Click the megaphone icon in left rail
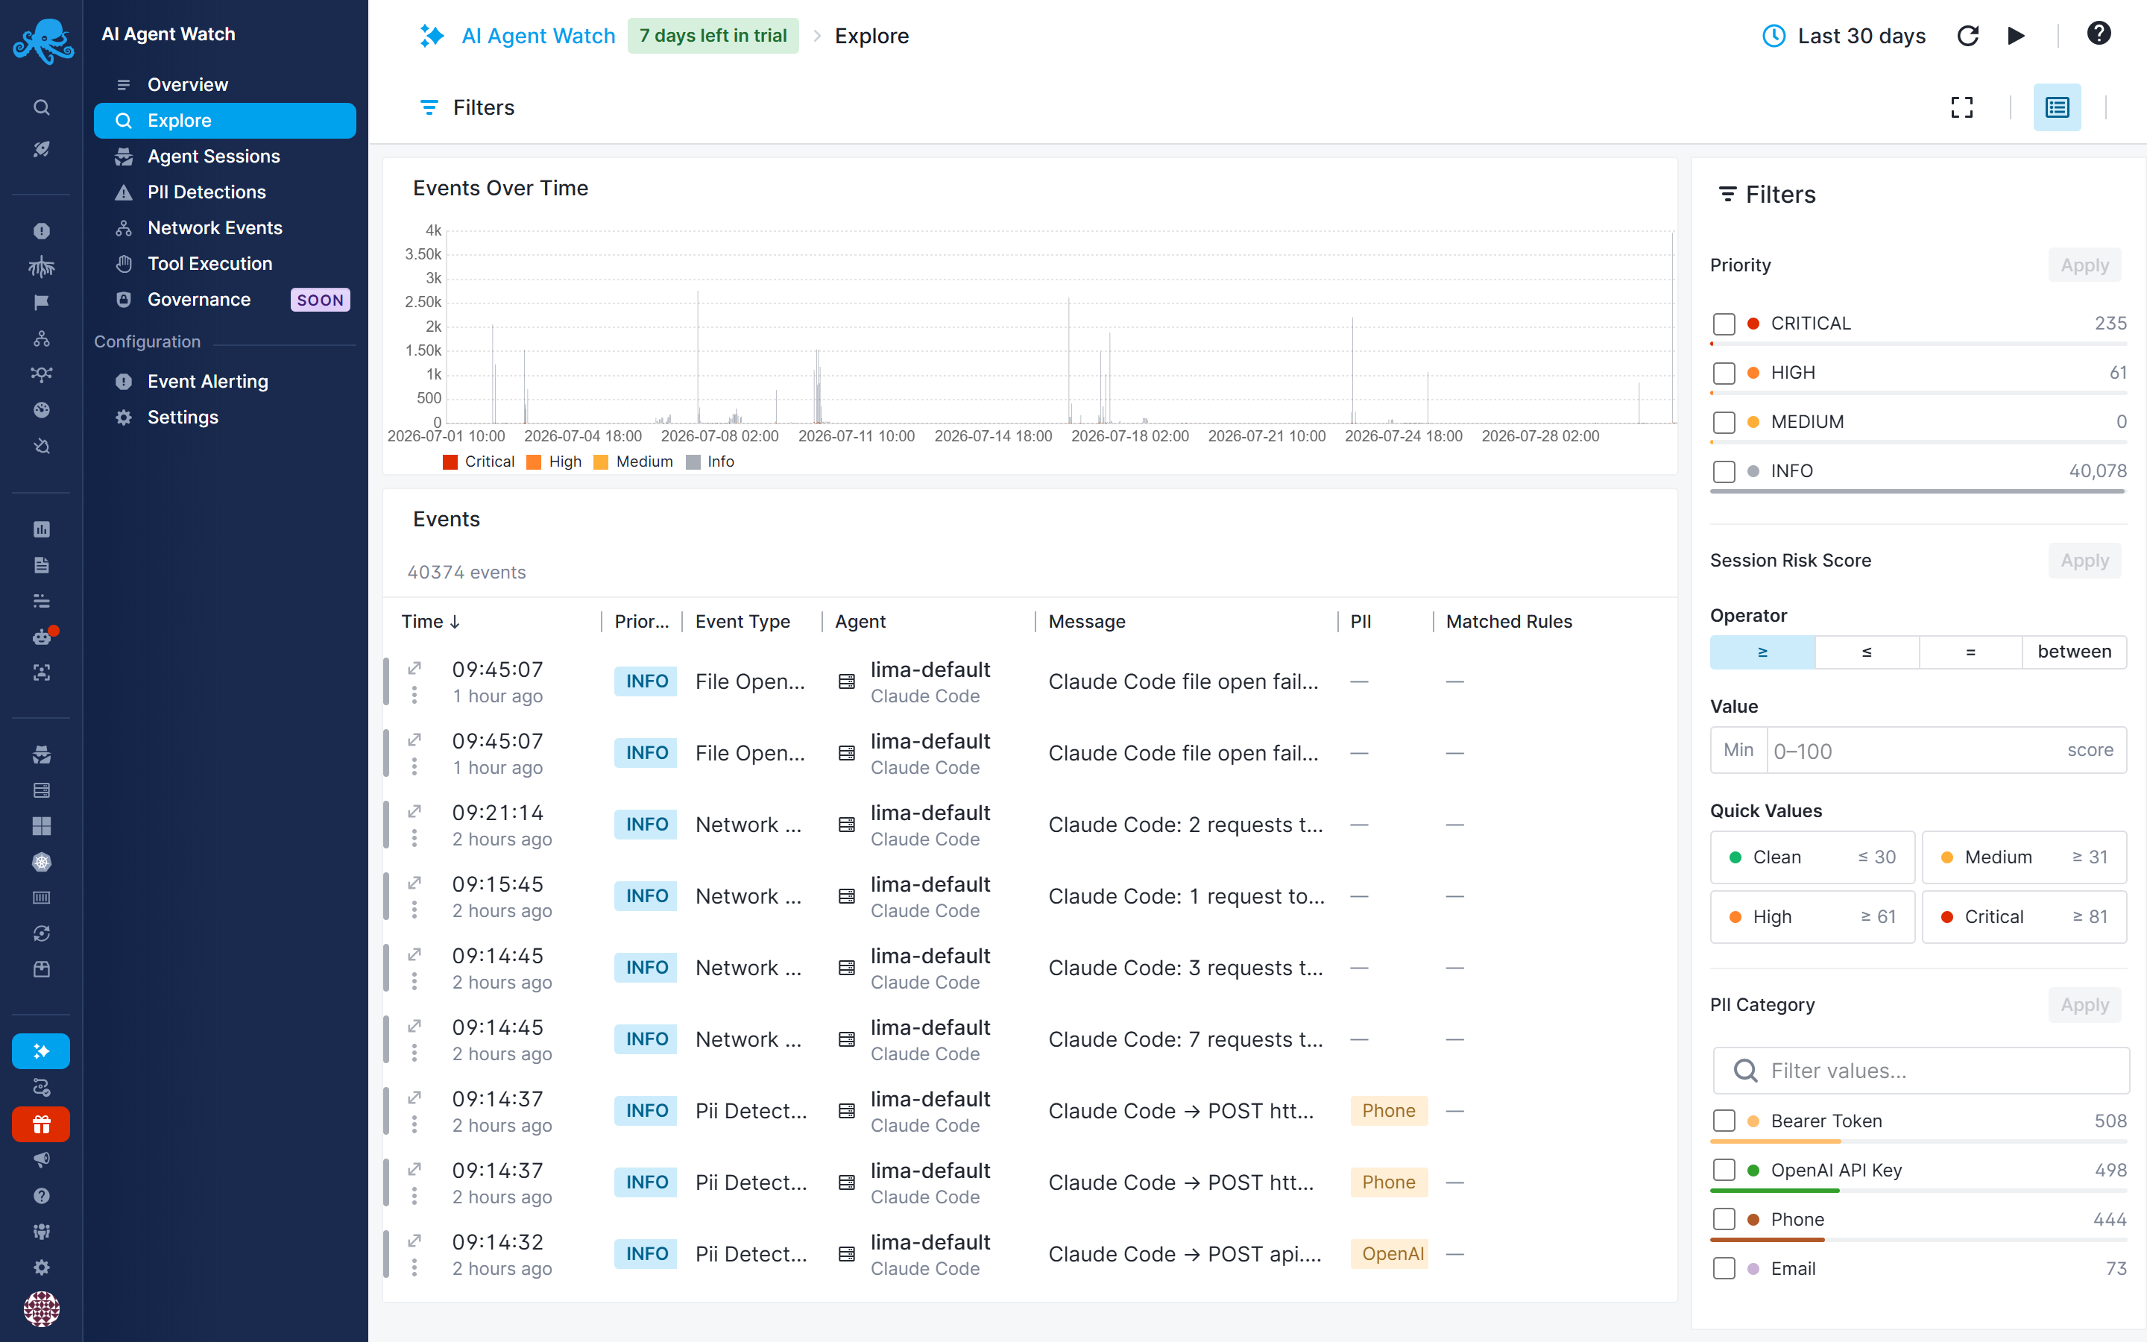This screenshot has height=1342, width=2147. pos(42,1159)
